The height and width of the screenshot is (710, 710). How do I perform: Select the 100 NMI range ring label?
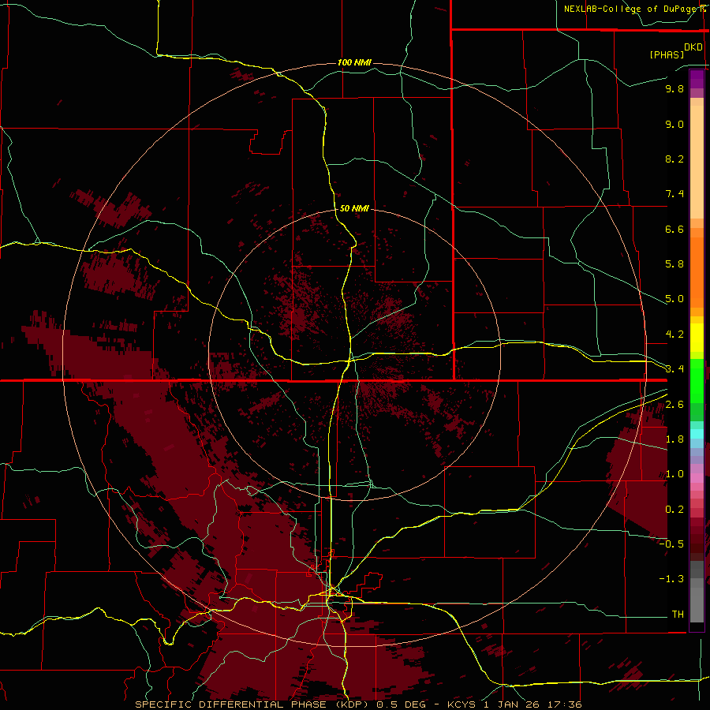click(354, 62)
